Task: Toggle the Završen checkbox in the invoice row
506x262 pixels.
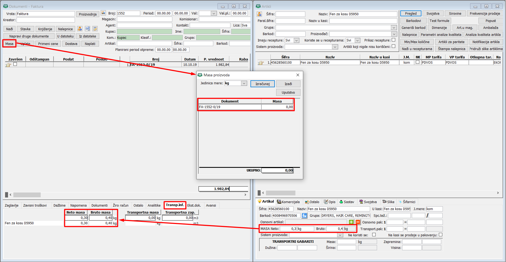Action: coord(15,64)
